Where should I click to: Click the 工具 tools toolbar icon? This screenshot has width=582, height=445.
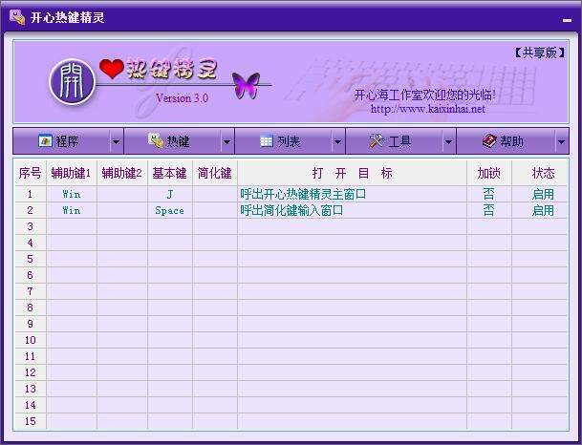pyautogui.click(x=377, y=141)
